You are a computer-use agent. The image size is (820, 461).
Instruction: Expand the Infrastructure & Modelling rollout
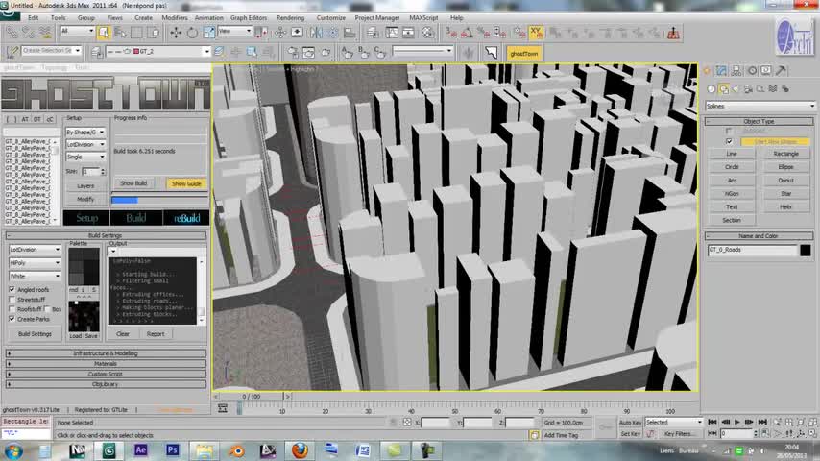click(x=106, y=353)
